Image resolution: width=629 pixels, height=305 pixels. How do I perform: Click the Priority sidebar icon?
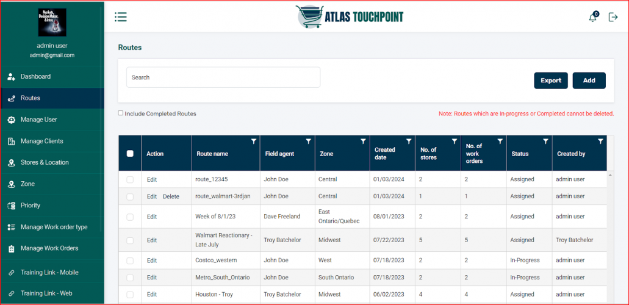(11, 206)
